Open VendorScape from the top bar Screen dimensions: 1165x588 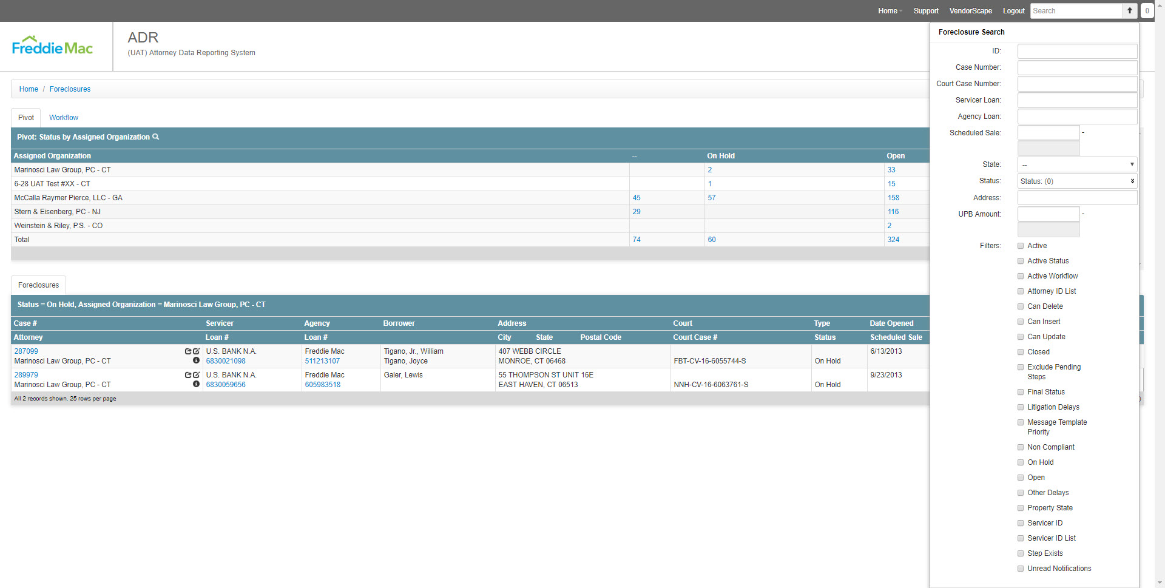pyautogui.click(x=971, y=11)
